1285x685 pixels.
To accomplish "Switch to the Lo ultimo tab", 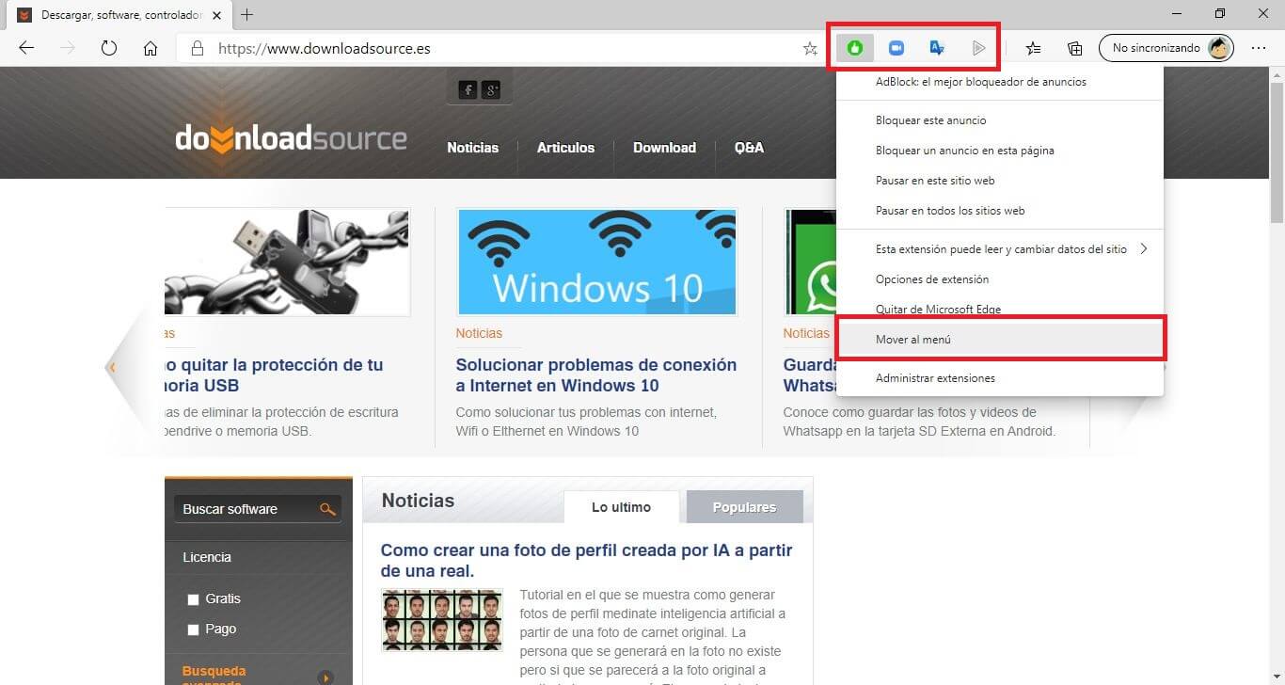I will [x=621, y=507].
